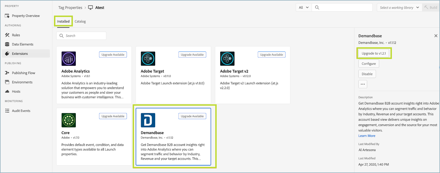
Task: Click Upgrade Available on Adobe Target v2
Action: [271, 55]
